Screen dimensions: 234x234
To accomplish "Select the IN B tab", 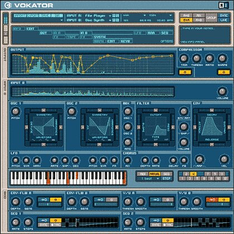I will click(86, 33).
